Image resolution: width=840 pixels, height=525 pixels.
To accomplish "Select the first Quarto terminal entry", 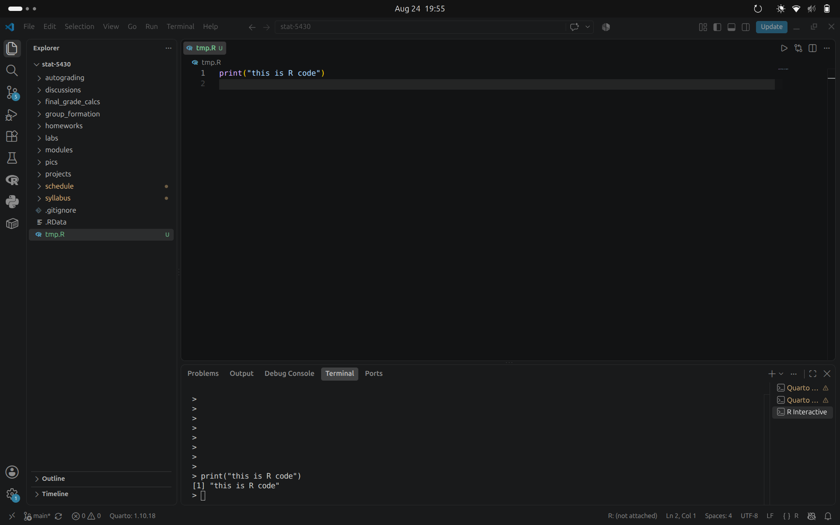I will click(x=802, y=388).
